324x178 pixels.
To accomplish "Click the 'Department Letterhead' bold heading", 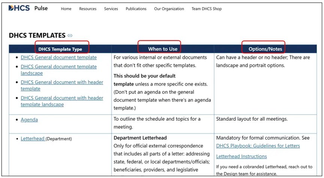I will (140, 138).
